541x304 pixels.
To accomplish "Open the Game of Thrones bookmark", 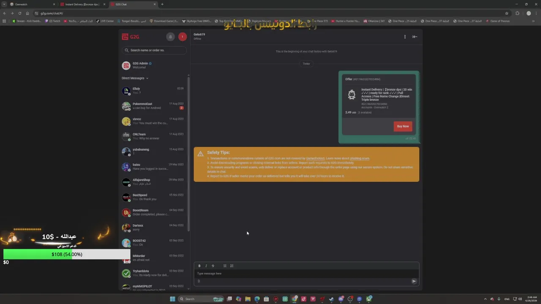I will pyautogui.click(x=498, y=21).
